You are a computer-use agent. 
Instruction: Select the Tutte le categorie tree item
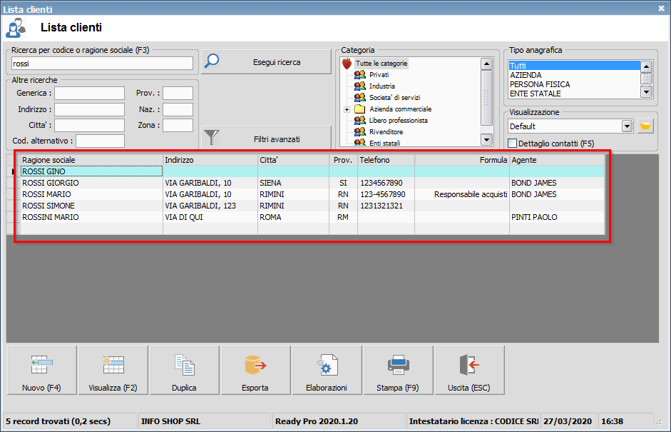point(381,64)
